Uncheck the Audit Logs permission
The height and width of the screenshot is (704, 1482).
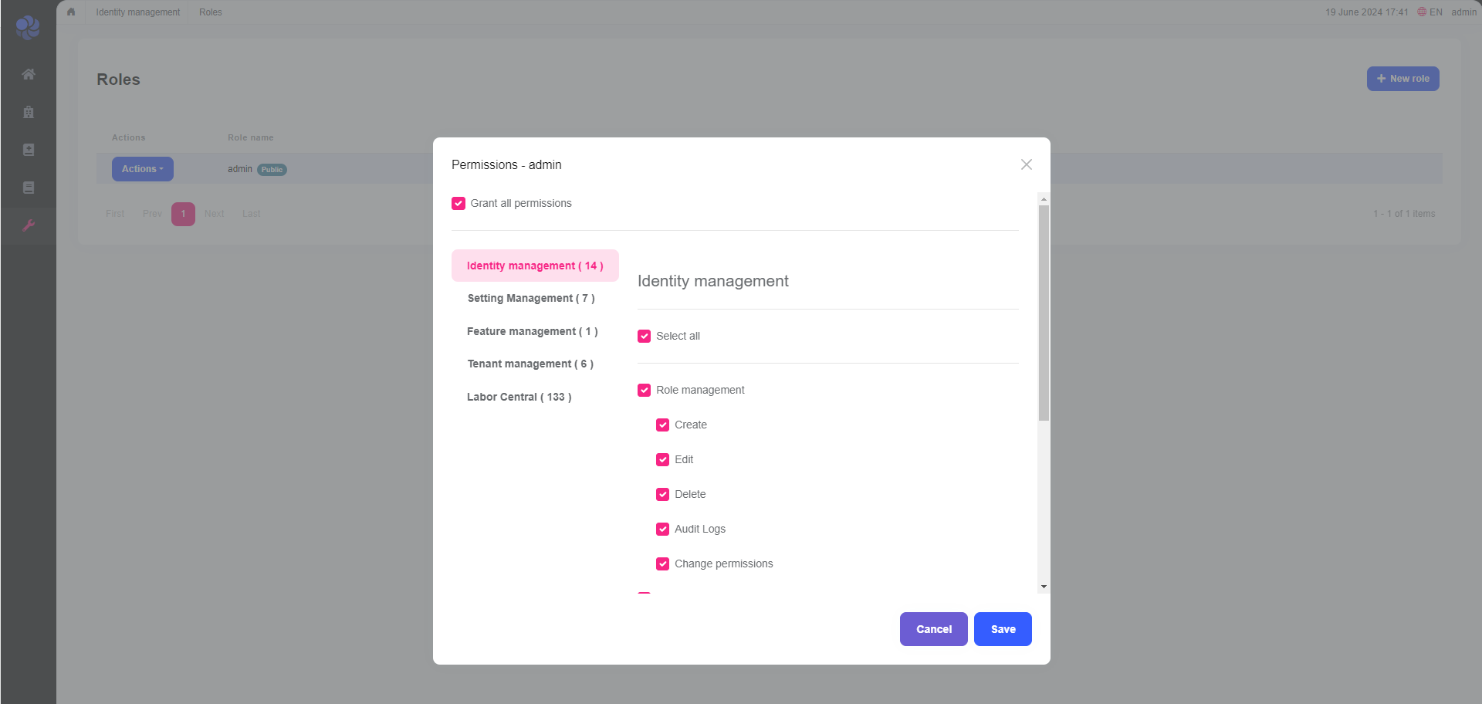coord(663,530)
